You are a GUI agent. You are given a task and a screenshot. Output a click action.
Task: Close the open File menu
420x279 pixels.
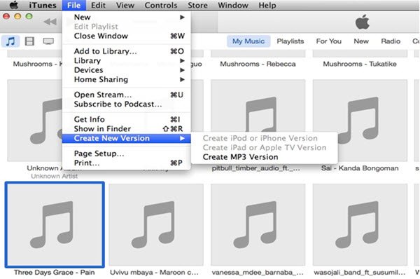point(74,5)
